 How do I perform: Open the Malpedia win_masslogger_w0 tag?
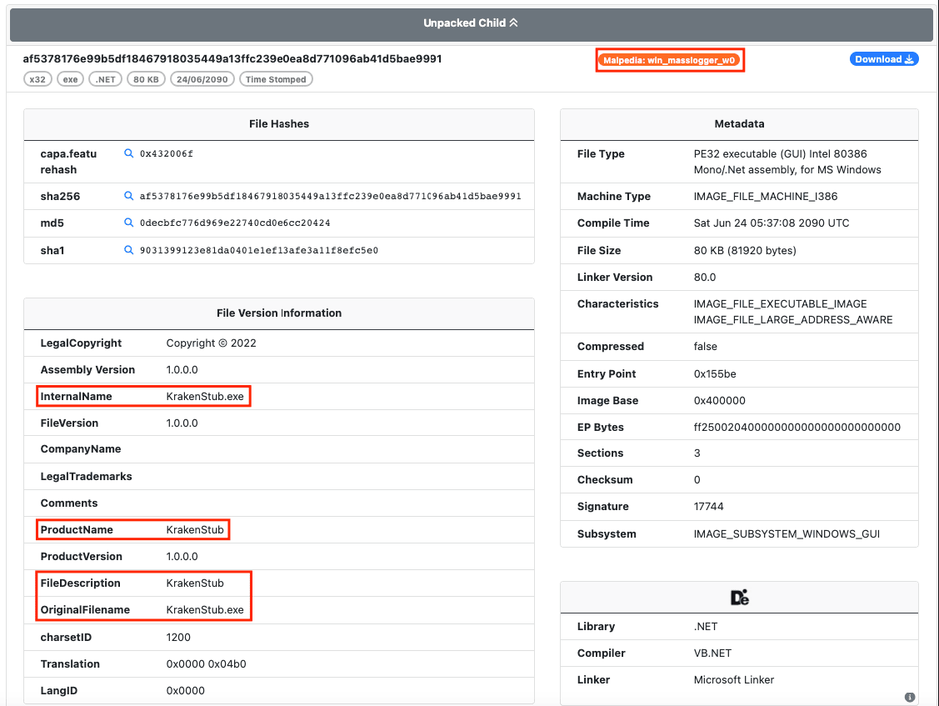pyautogui.click(x=670, y=60)
